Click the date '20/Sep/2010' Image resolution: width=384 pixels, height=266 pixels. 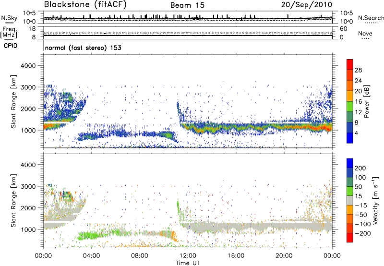pyautogui.click(x=307, y=5)
